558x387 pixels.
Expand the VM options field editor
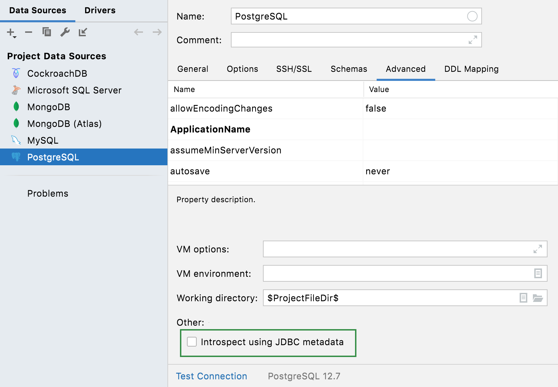point(537,249)
